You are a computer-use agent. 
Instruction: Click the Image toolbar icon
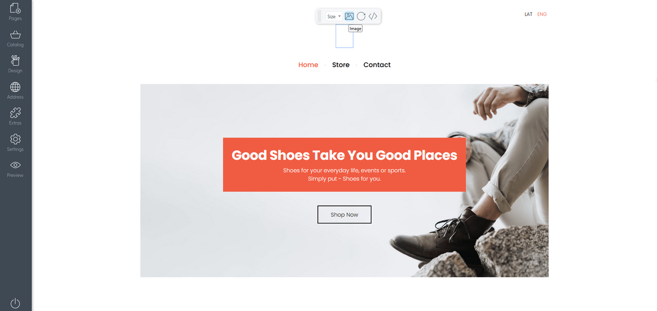(x=349, y=16)
